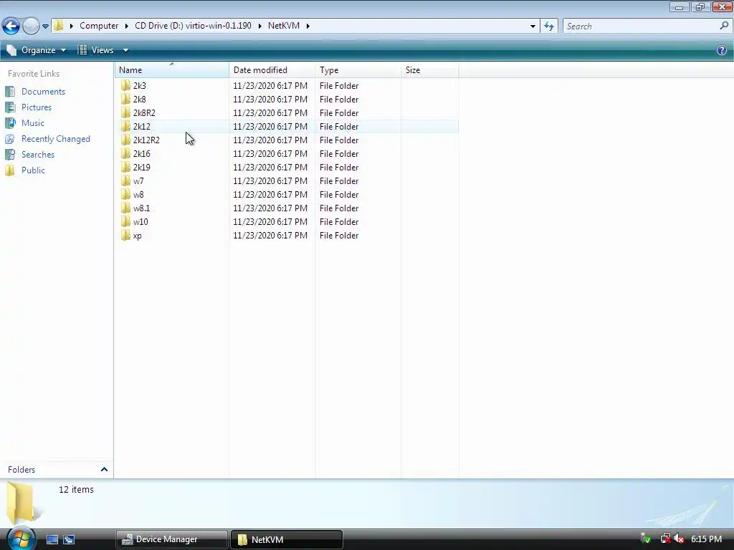The image size is (734, 550).
Task: Select the 2k8 folder icon
Action: [125, 99]
